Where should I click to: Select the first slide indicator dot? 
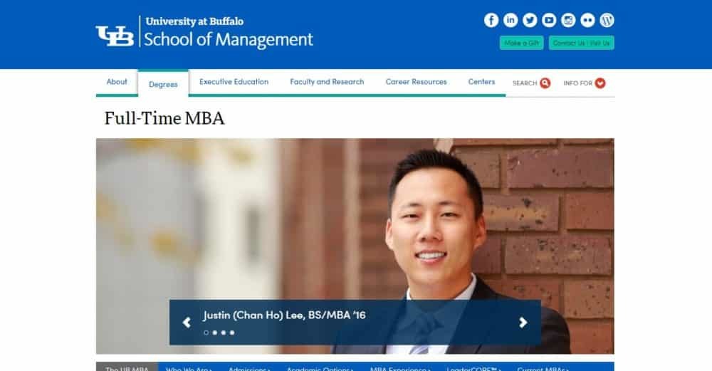(206, 333)
